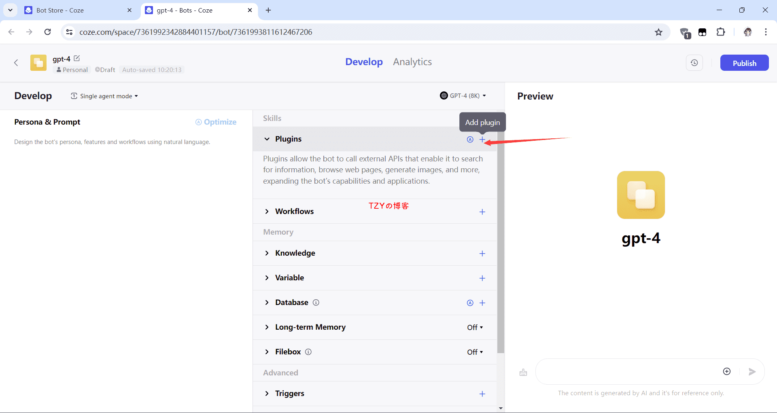The width and height of the screenshot is (777, 413).
Task: Click the clear chat broom icon
Action: (523, 372)
